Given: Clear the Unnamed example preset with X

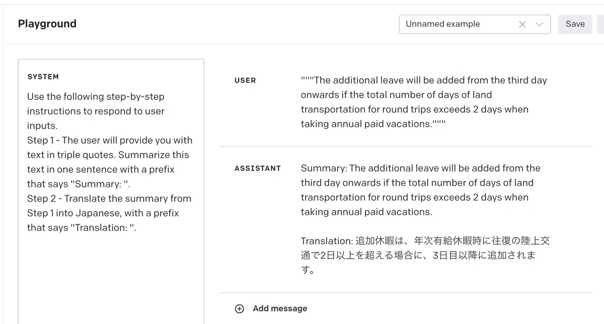Looking at the screenshot, I should pos(522,24).
